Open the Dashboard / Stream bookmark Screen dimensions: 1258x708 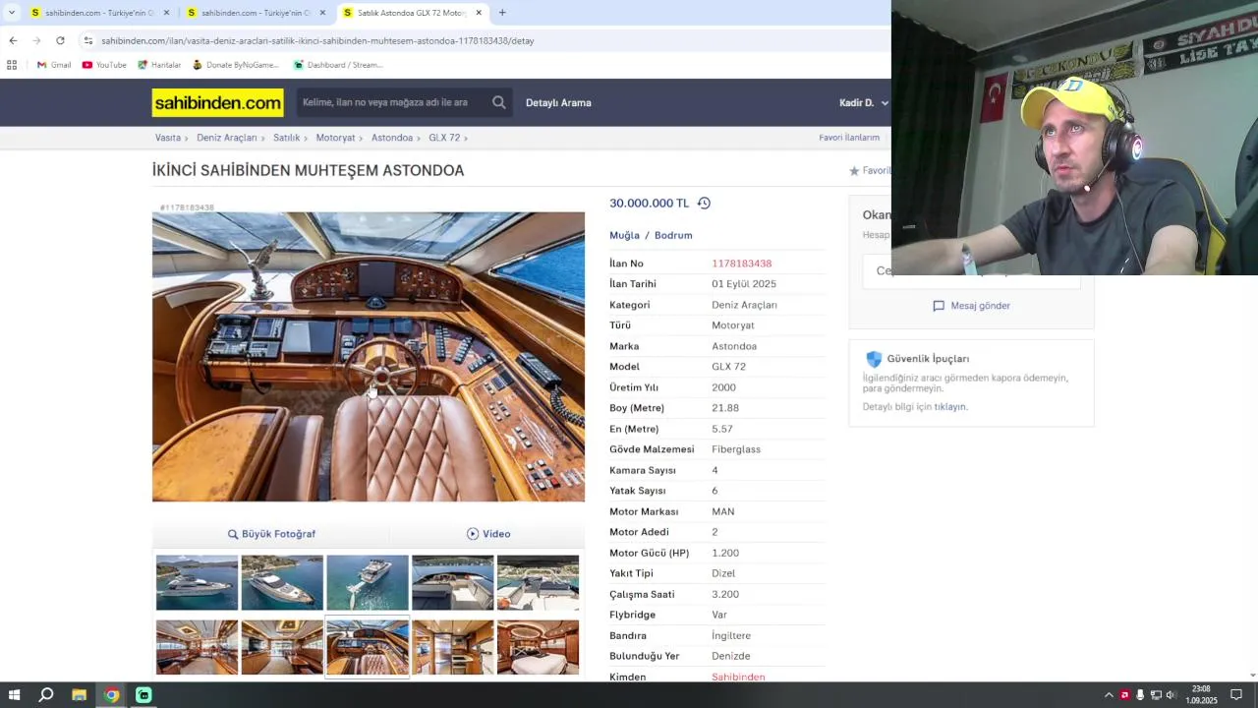click(x=338, y=65)
